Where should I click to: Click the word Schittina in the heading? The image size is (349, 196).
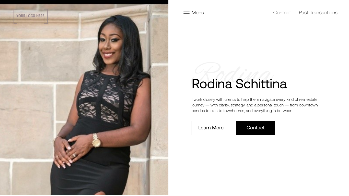pyautogui.click(x=261, y=84)
